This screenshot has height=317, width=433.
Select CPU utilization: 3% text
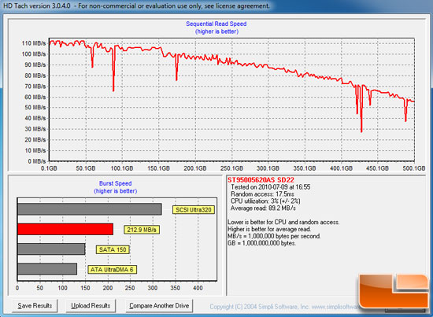[265, 201]
